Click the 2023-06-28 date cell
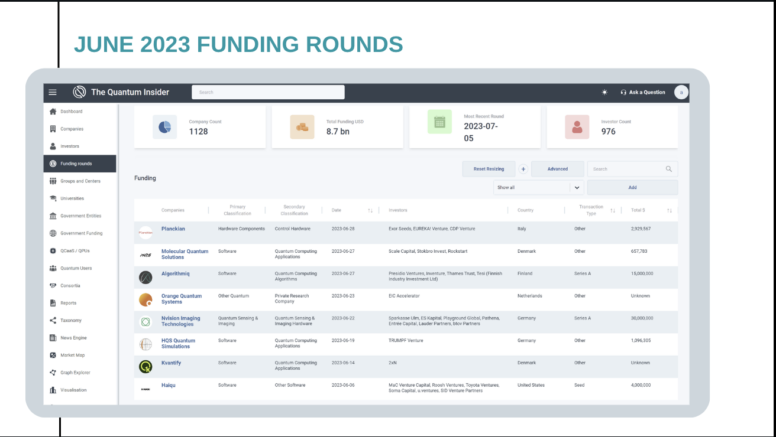 click(343, 229)
